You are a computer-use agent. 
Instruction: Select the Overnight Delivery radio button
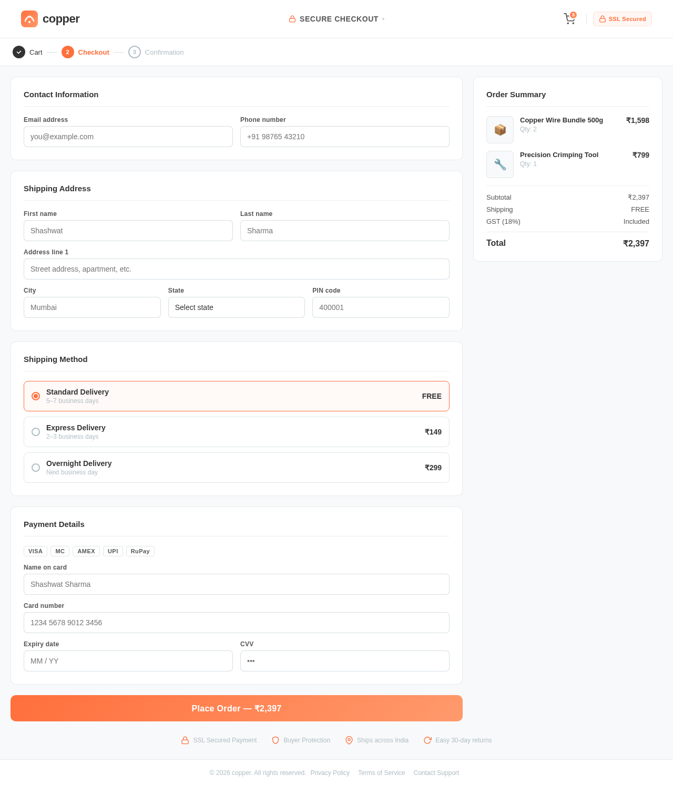36,468
